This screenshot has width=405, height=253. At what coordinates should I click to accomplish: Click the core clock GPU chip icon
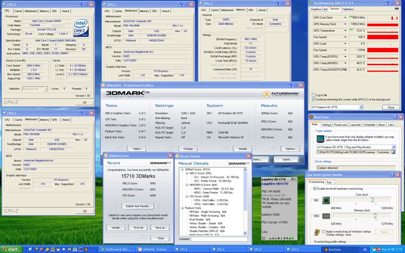(326, 201)
